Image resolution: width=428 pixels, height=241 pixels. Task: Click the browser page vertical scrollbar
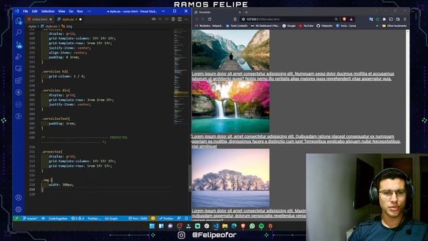(x=408, y=92)
